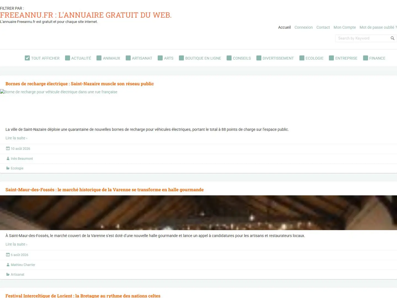The image size is (397, 298).
Task: Open the Contact page
Action: pos(323,27)
